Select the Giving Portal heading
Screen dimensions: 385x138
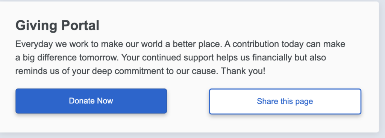[58, 25]
